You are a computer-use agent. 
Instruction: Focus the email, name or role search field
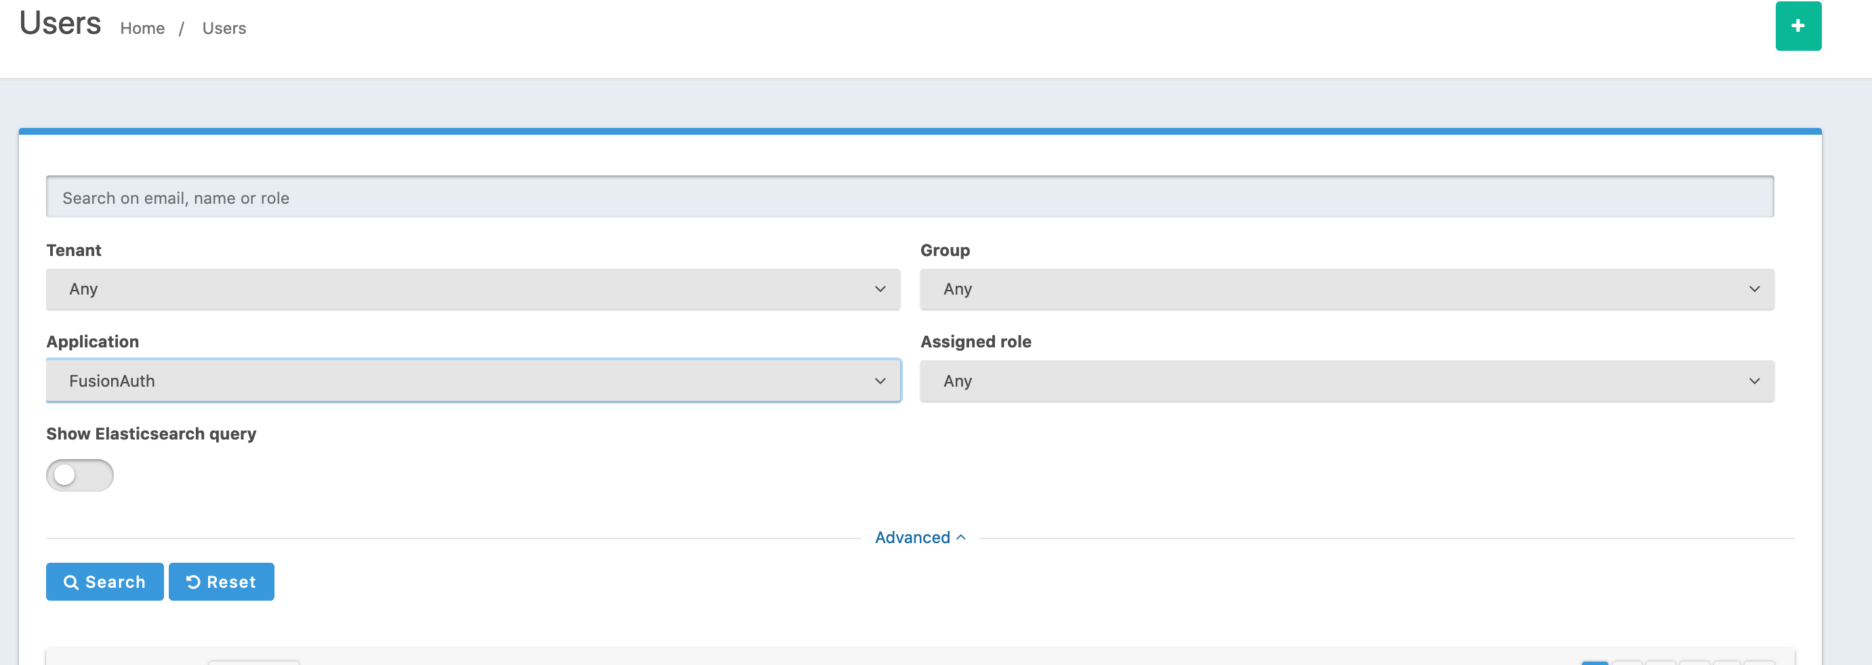[x=910, y=197]
